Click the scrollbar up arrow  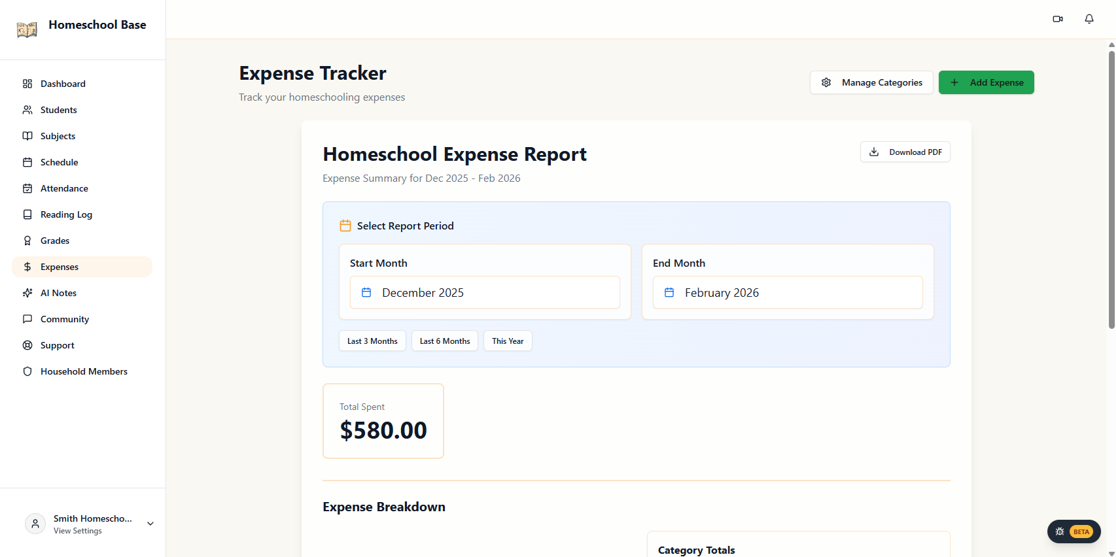pos(1111,44)
